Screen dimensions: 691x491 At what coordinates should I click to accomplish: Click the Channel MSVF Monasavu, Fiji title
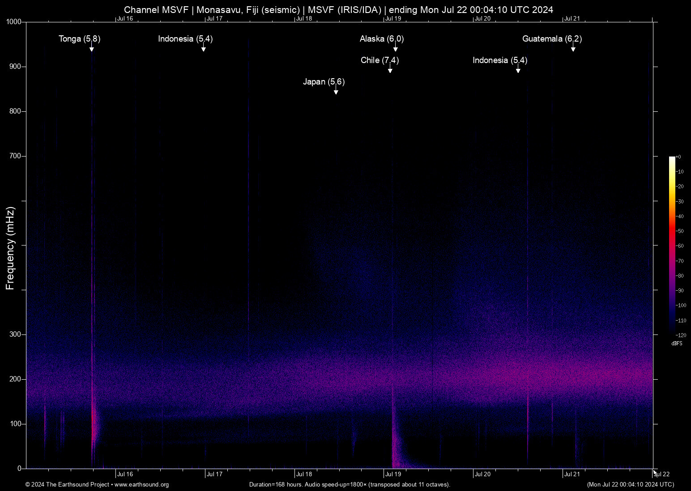(x=338, y=9)
